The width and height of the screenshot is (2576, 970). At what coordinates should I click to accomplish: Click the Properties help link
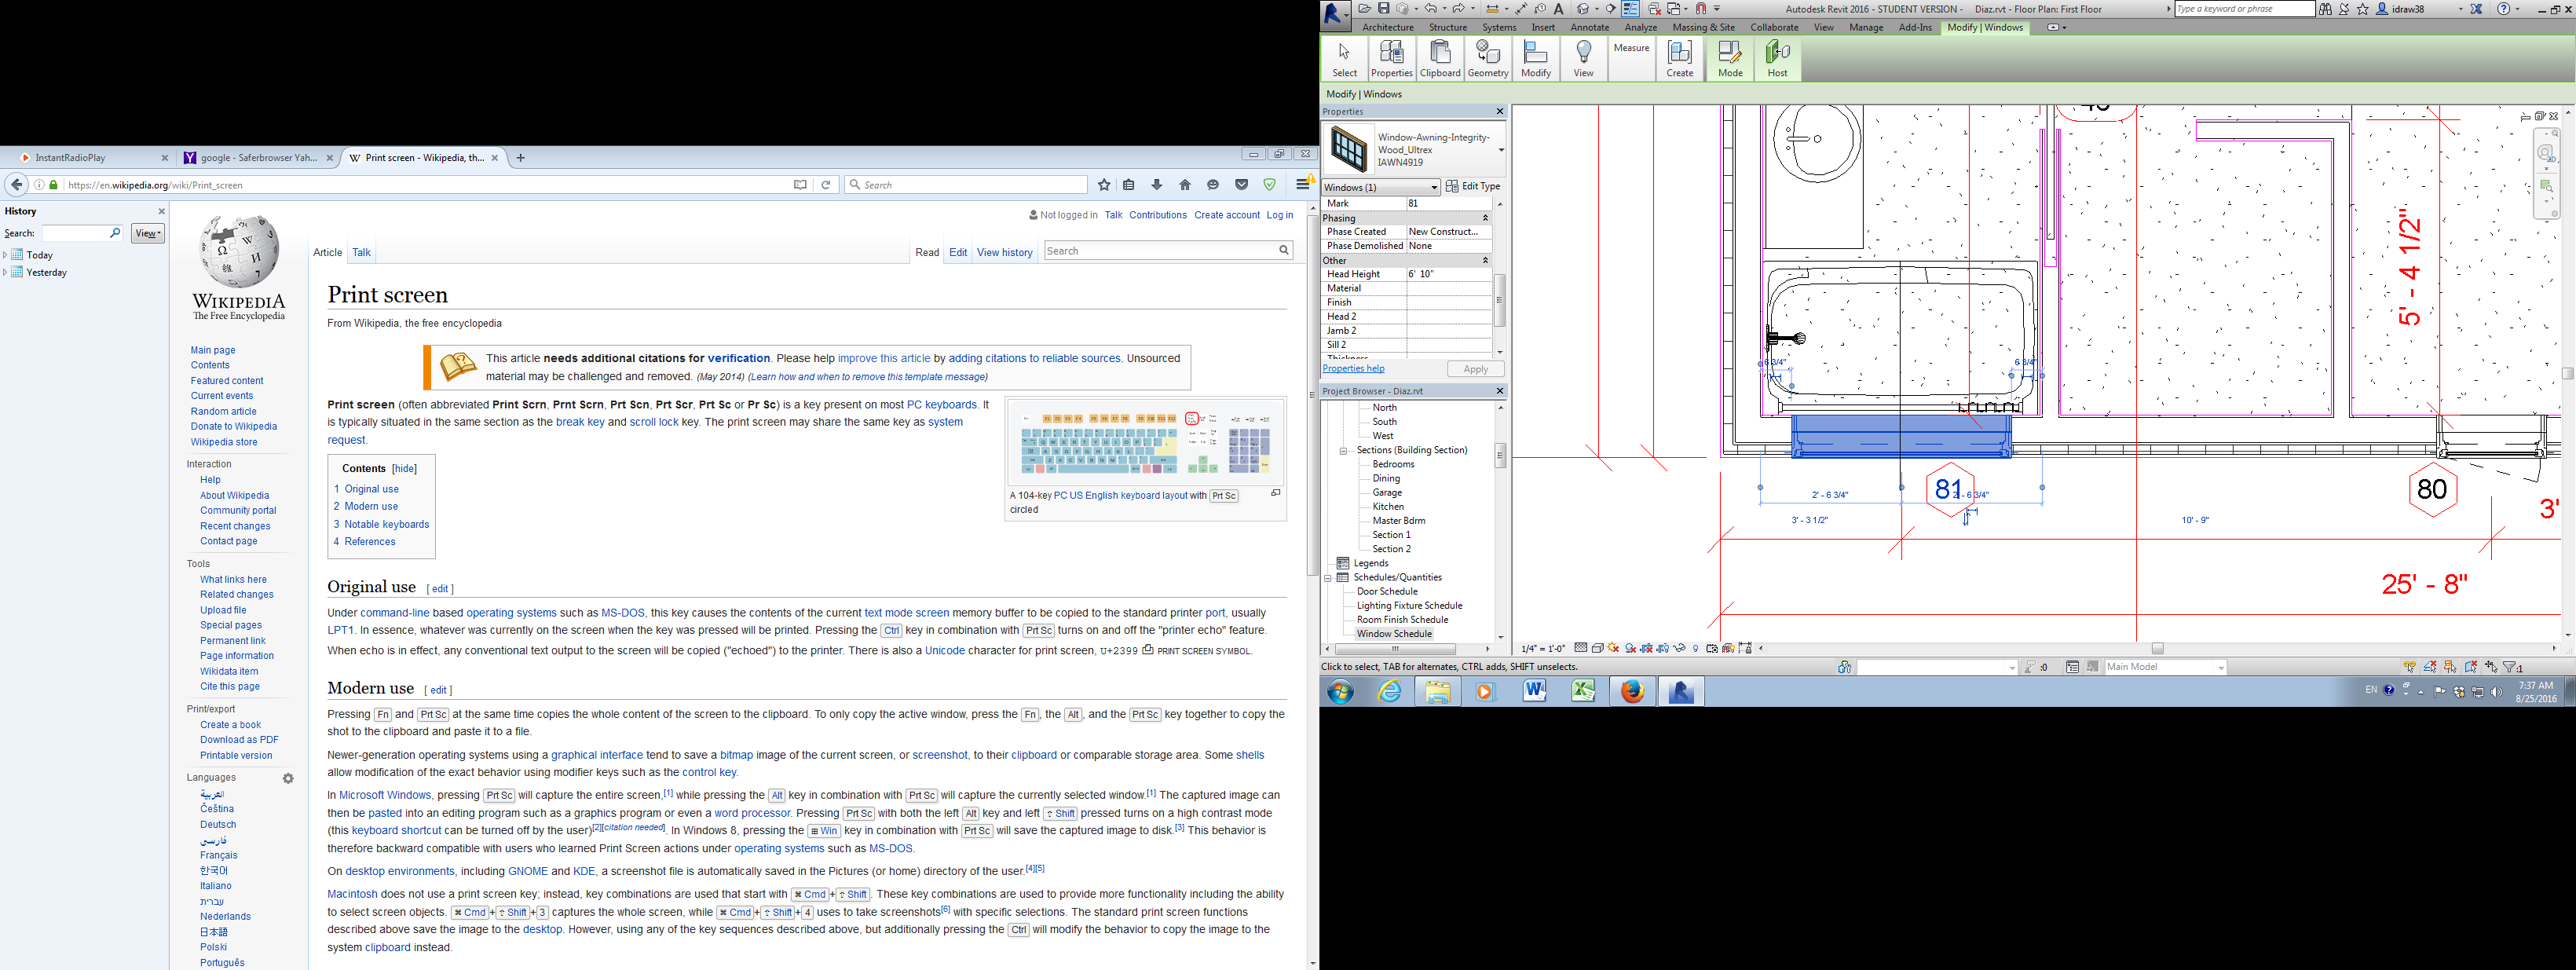click(1353, 369)
